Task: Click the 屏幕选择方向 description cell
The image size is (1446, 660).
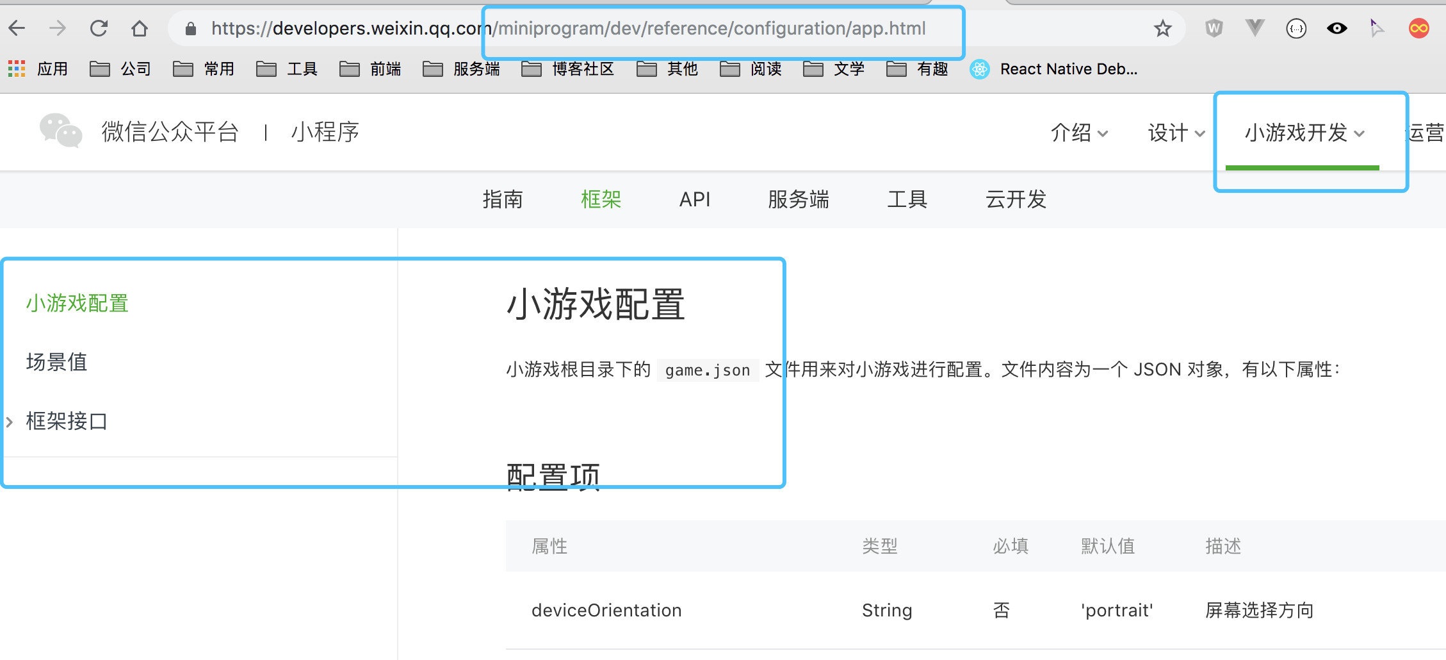Action: click(x=1259, y=610)
